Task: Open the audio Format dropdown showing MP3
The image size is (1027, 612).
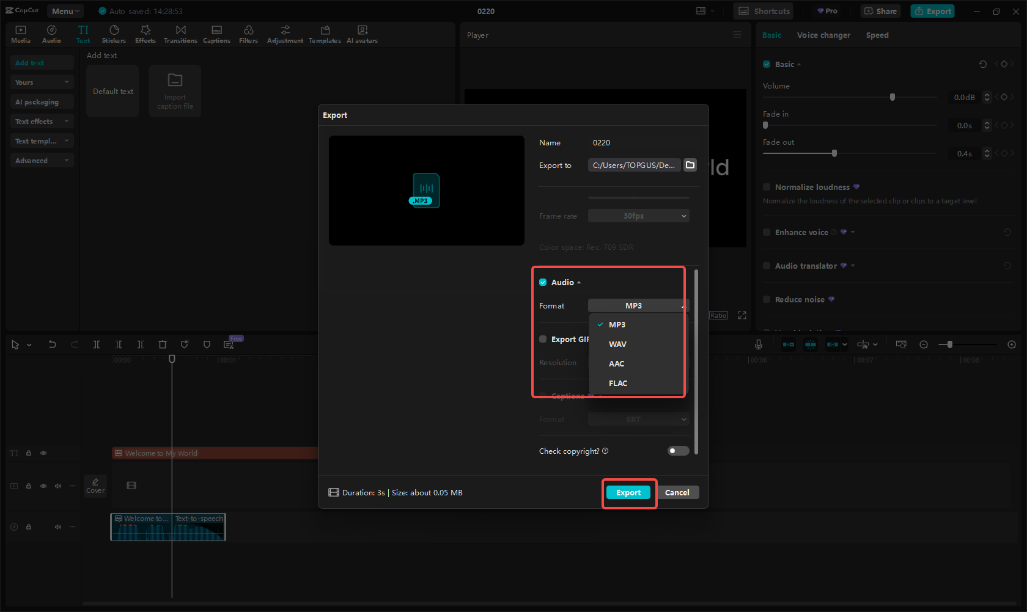Action: (638, 305)
